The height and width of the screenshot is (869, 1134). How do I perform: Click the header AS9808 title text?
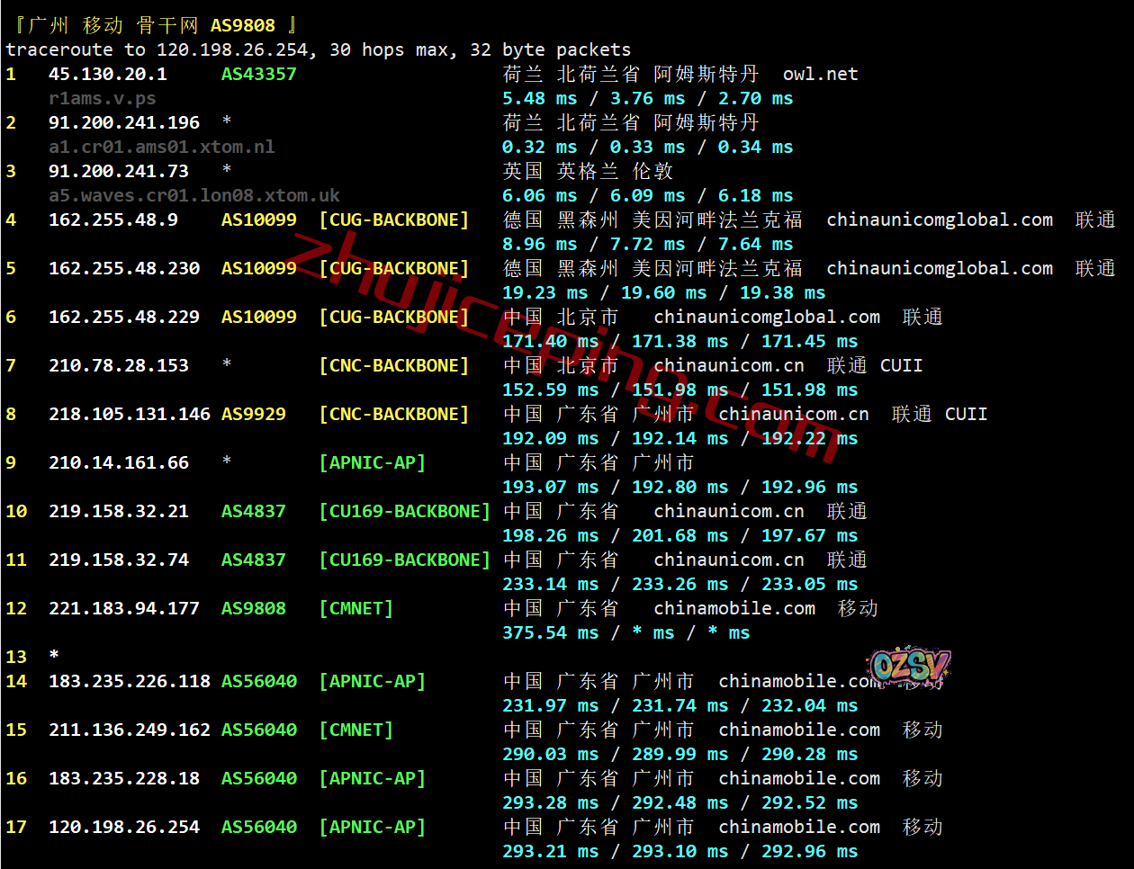[x=242, y=25]
